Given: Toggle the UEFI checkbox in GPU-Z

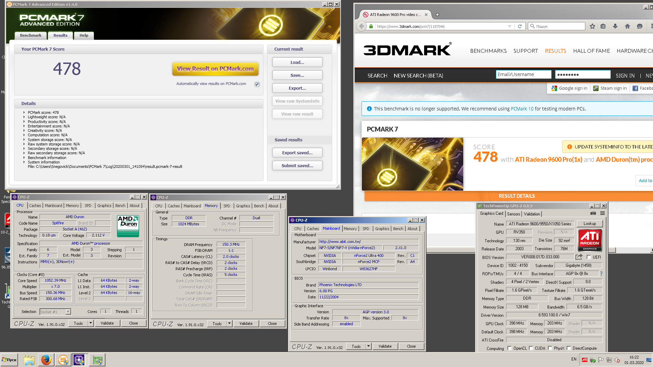Looking at the screenshot, I should coord(589,257).
